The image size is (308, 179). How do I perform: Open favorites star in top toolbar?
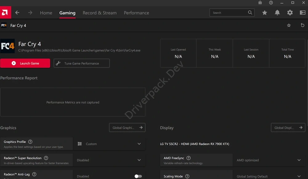pos(265,13)
